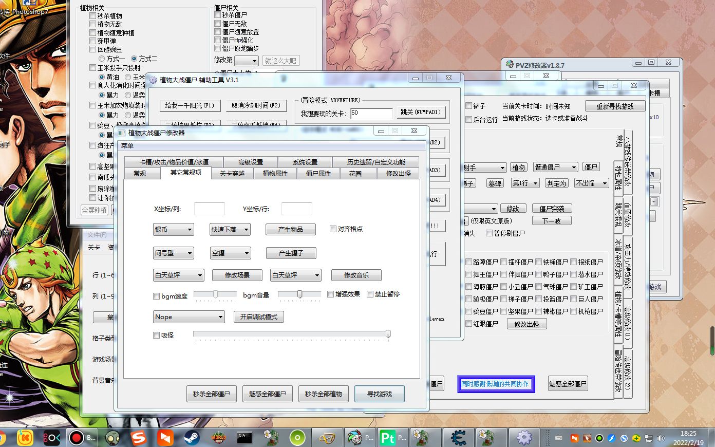Enable the 对齐格点 checkbox
The image size is (715, 447).
coord(333,229)
